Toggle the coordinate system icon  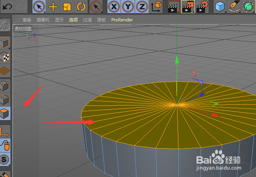[x=156, y=7]
